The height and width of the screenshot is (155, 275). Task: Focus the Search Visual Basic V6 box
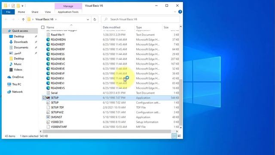tap(141, 19)
